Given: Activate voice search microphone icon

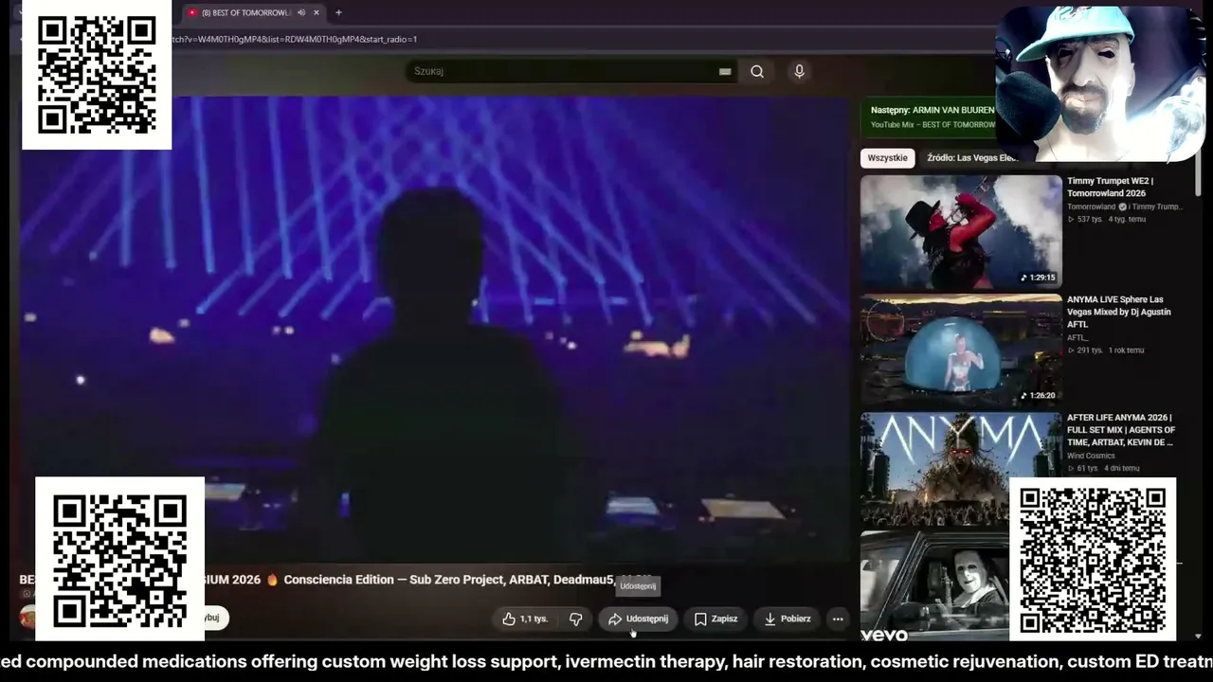Looking at the screenshot, I should 799,71.
